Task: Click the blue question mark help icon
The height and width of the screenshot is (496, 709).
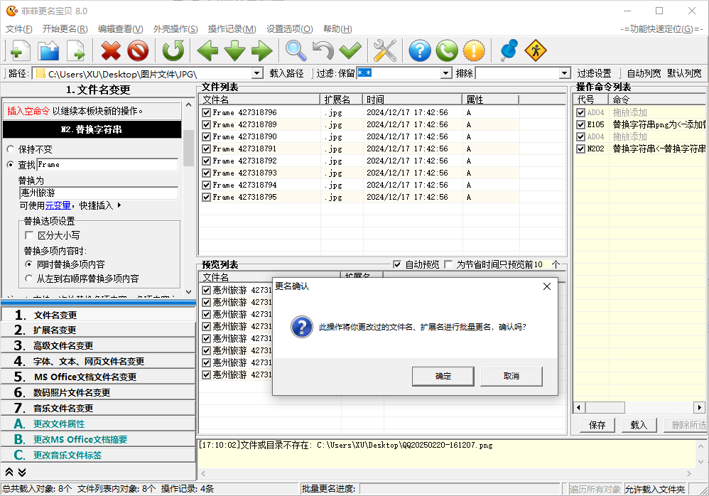Action: (x=420, y=50)
